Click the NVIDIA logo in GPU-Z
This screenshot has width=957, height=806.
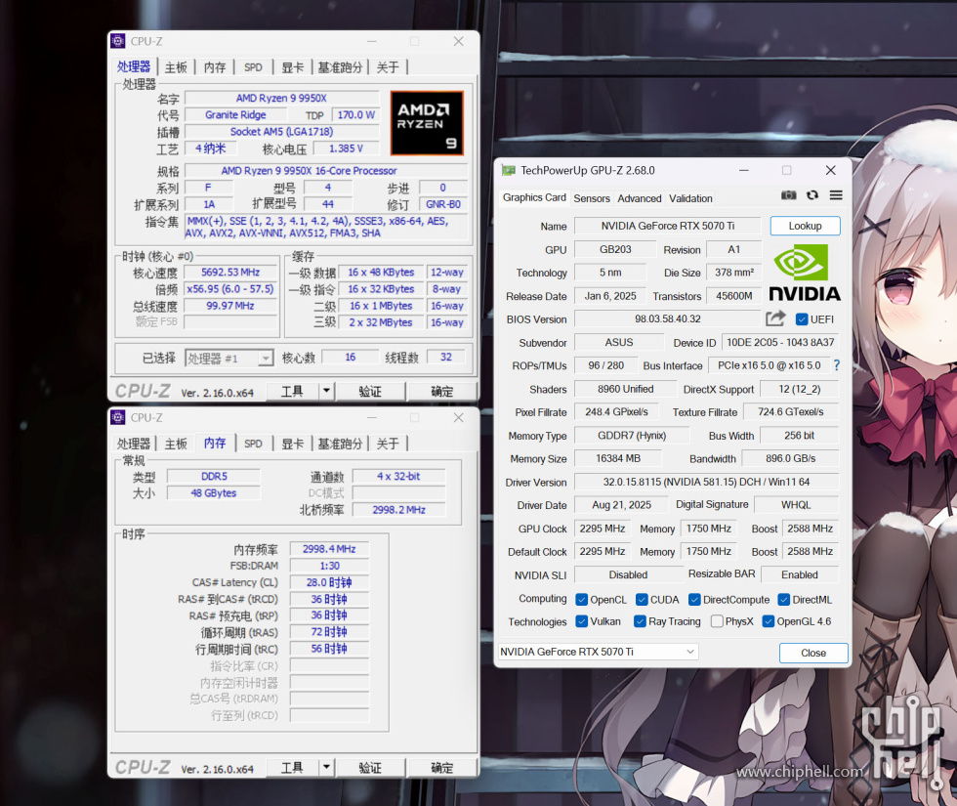coord(805,273)
